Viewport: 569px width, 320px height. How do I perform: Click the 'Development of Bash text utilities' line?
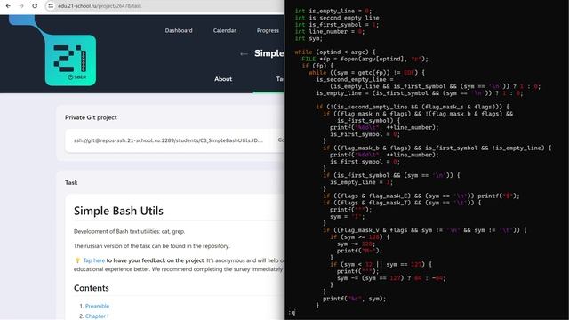(x=130, y=231)
